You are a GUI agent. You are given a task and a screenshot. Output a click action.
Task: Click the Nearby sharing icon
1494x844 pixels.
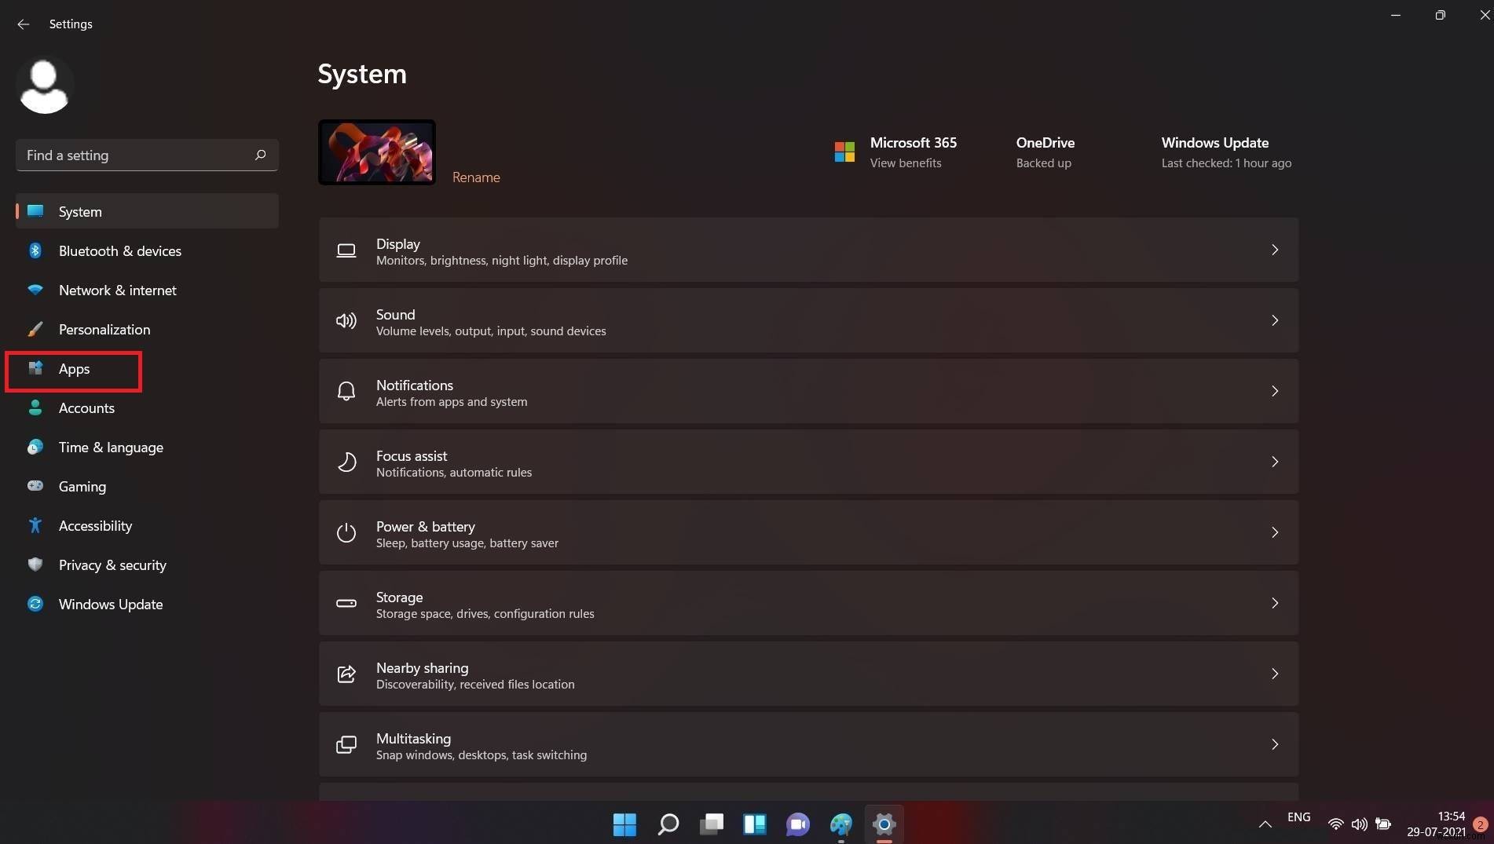coord(346,674)
